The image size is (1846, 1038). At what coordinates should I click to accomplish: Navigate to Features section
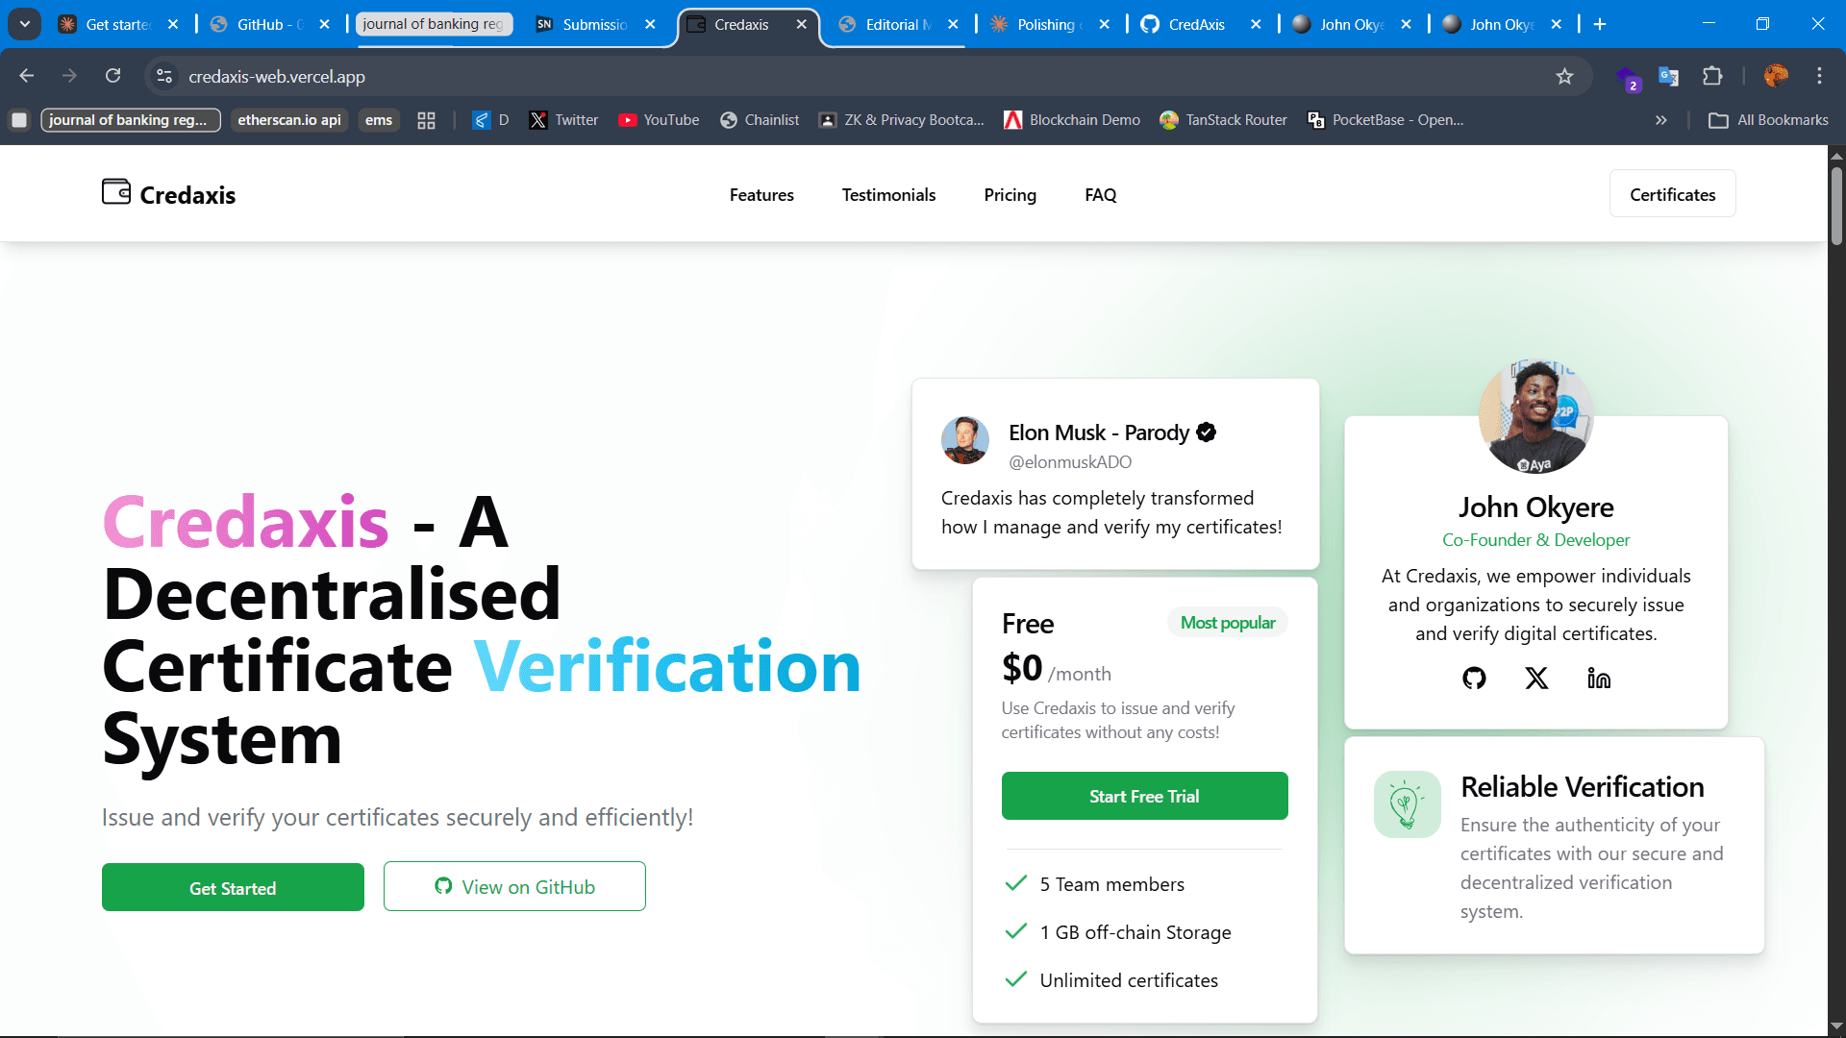pos(761,195)
